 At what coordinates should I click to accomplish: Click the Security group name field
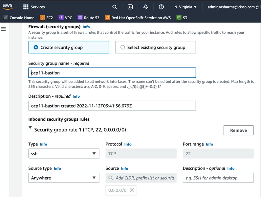tap(112, 73)
